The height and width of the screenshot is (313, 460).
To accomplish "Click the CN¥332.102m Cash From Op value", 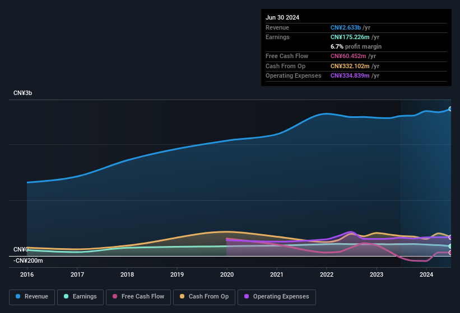I will [x=349, y=66].
